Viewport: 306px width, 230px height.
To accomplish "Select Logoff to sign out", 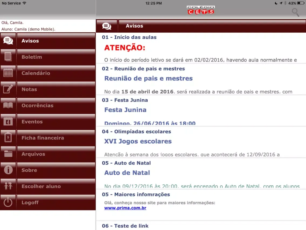I will [48, 202].
